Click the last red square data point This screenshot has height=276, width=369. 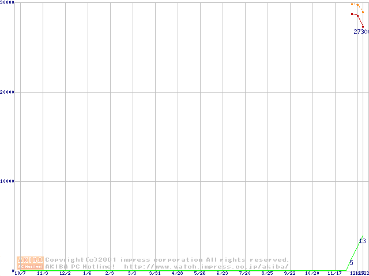click(x=363, y=26)
